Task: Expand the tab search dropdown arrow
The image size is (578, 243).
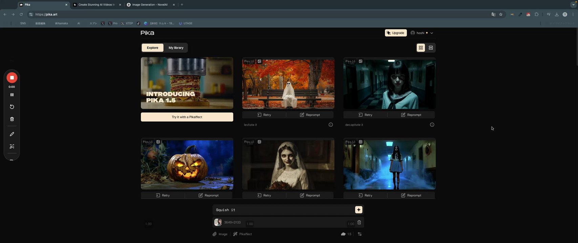Action: [x=573, y=5]
